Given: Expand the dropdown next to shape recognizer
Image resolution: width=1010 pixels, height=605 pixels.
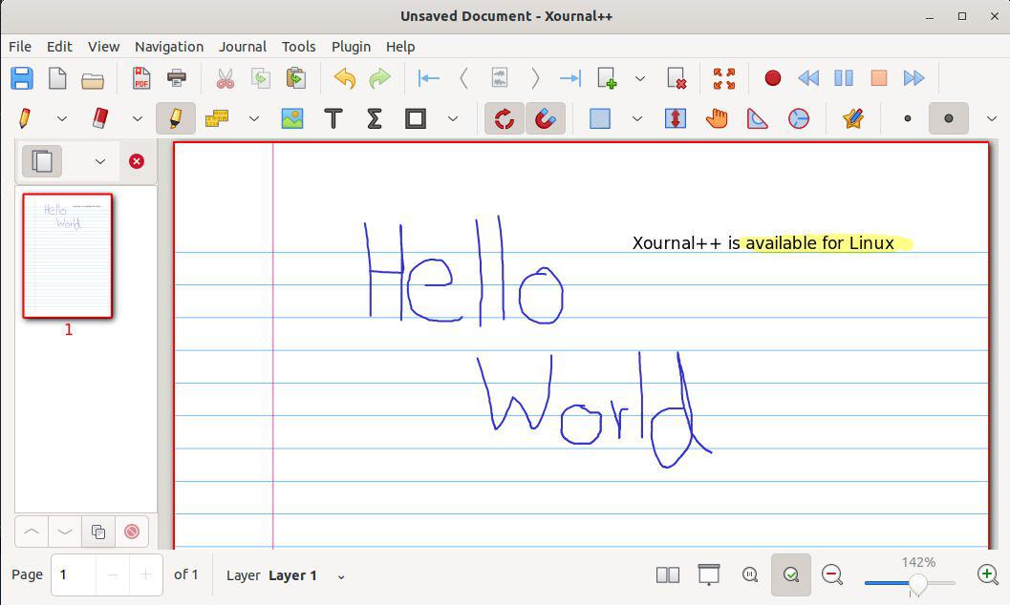Looking at the screenshot, I should 254,118.
